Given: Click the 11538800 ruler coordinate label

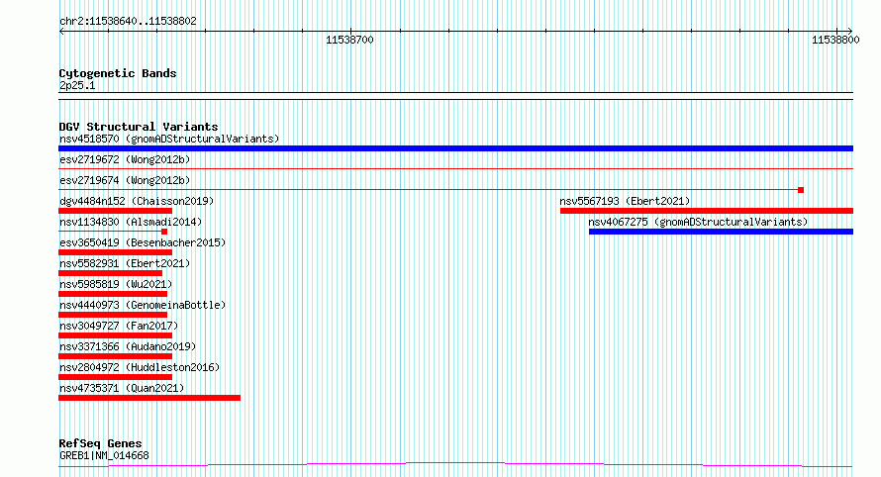Looking at the screenshot, I should pyautogui.click(x=835, y=40).
